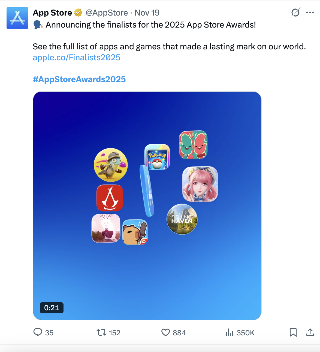Open the more options ellipsis menu
The height and width of the screenshot is (352, 320).
pyautogui.click(x=310, y=13)
